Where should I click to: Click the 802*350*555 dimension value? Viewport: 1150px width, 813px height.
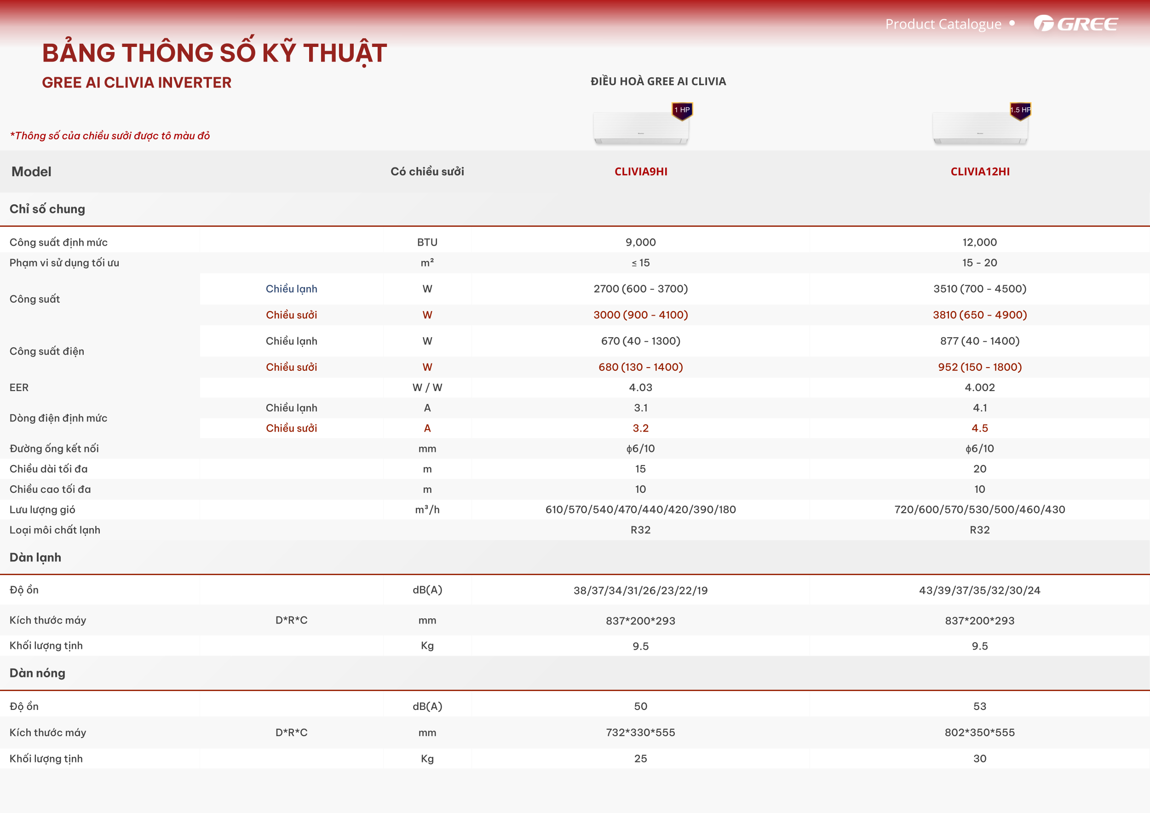click(980, 733)
